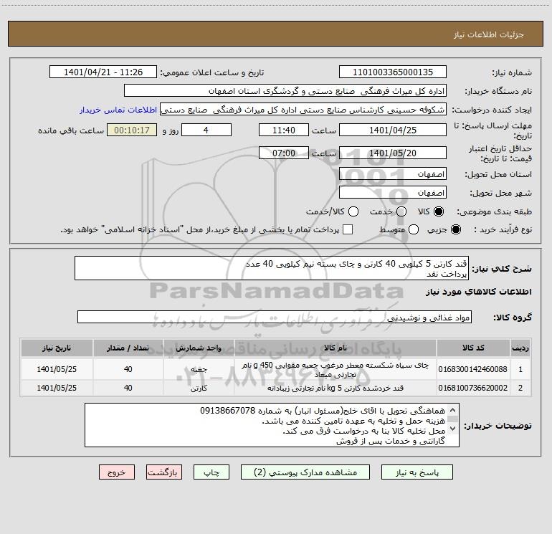This screenshot has width=552, height=534.
Task: Select the کالا/خدمت radio button
Action: coord(353,211)
